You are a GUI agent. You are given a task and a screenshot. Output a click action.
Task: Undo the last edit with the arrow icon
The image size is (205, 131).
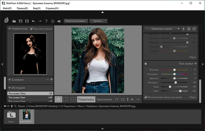[34, 21]
